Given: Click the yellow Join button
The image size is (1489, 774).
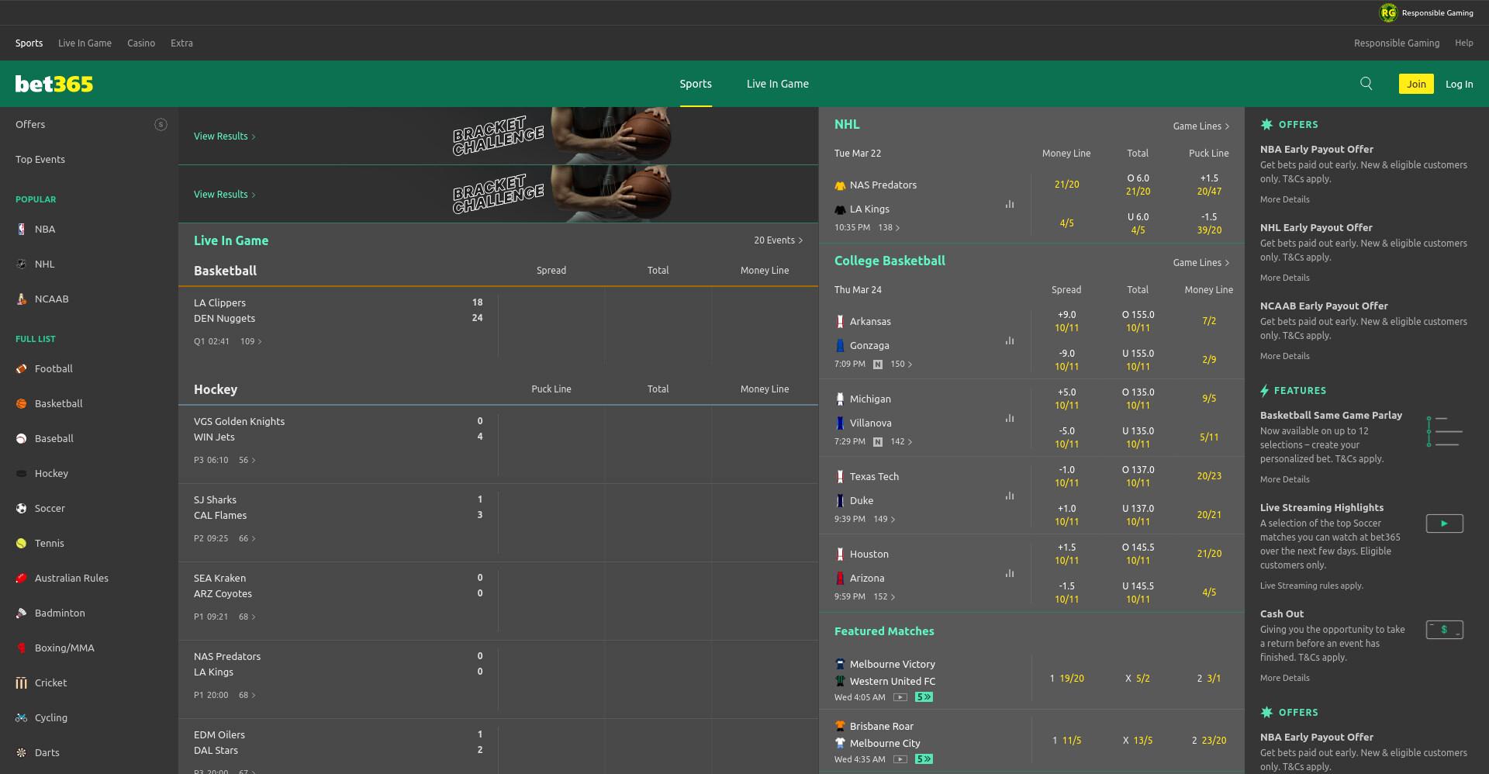Looking at the screenshot, I should point(1416,84).
